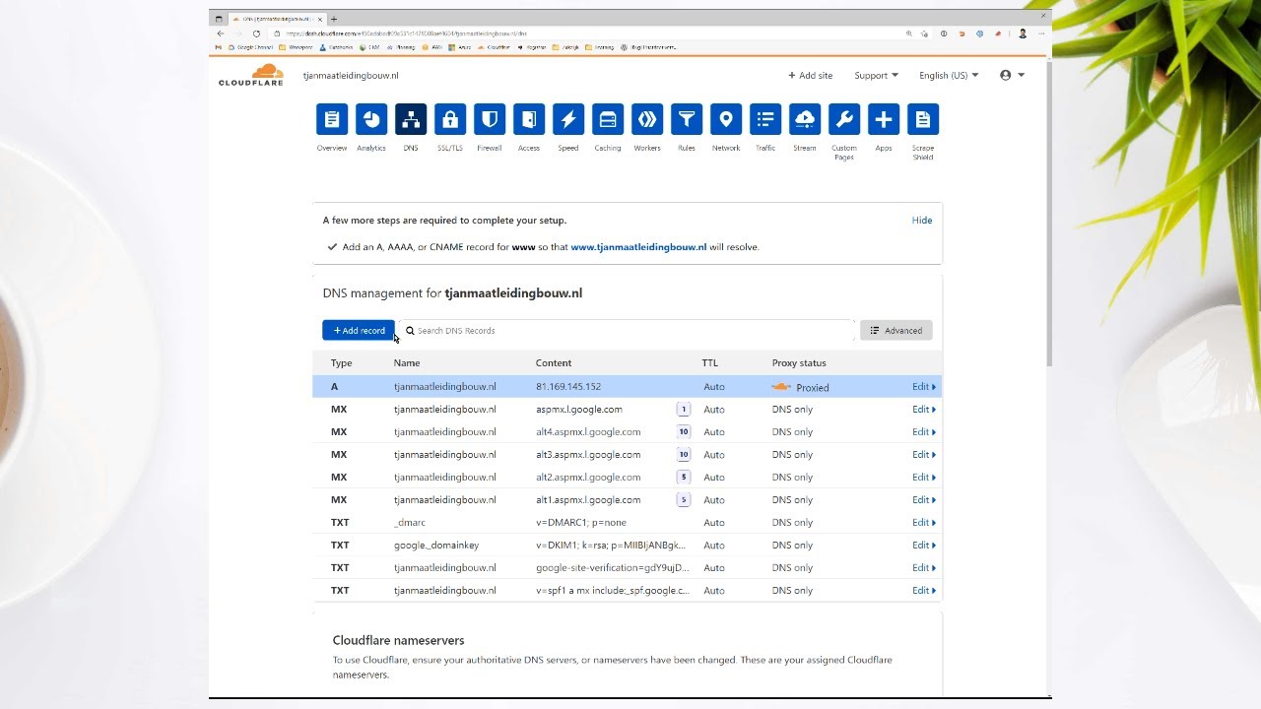Click priority badge 1 on aspmx.l.google.com

(x=684, y=410)
